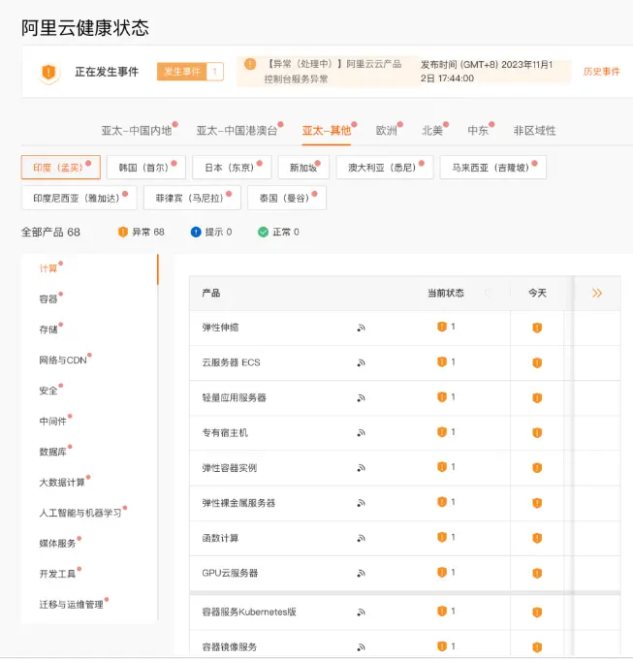Click the RSS subscribe icon for 轻量应用服务器

(361, 398)
